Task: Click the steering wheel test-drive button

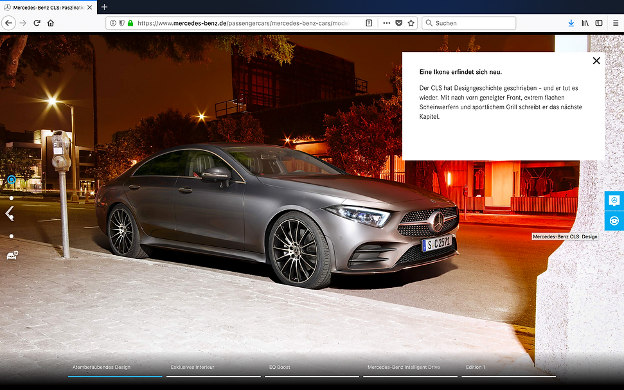Action: coord(614,221)
